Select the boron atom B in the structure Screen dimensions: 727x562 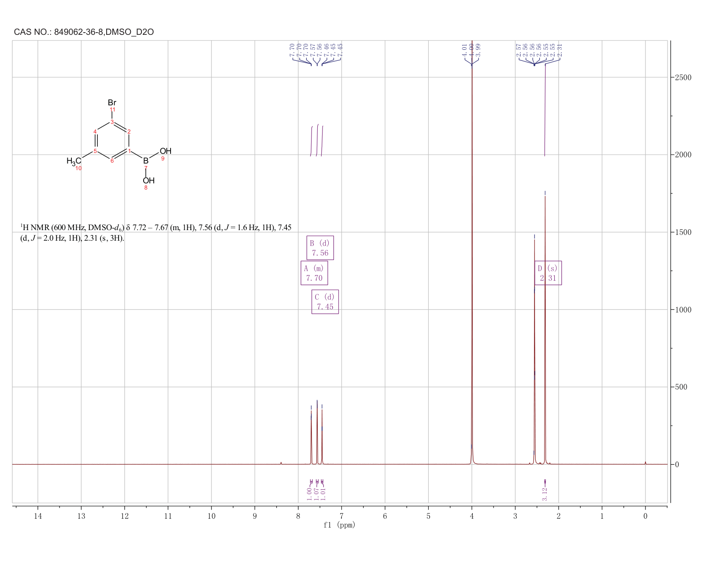click(146, 161)
